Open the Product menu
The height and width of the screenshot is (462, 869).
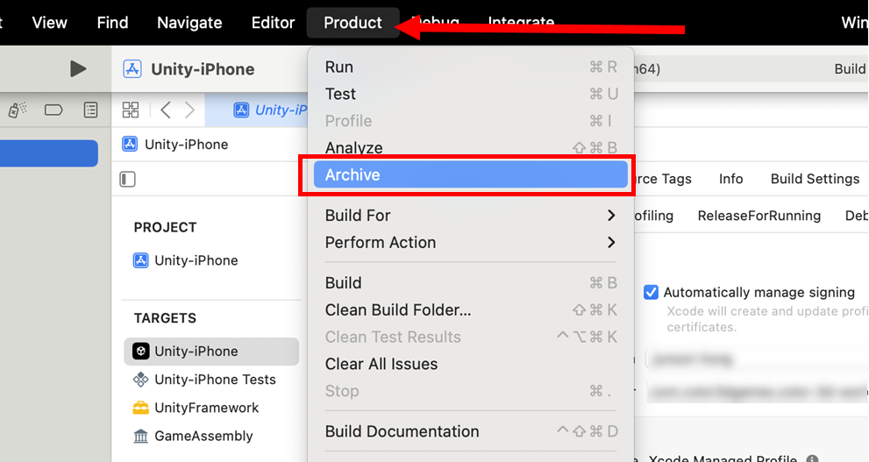(353, 23)
